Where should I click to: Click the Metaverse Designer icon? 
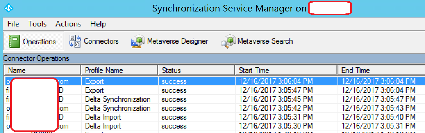click(138, 41)
